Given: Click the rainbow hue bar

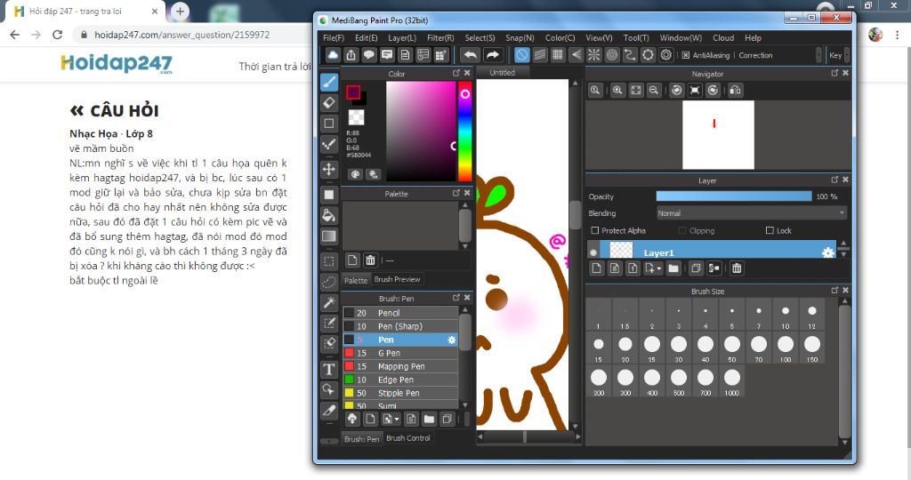Looking at the screenshot, I should tap(464, 132).
